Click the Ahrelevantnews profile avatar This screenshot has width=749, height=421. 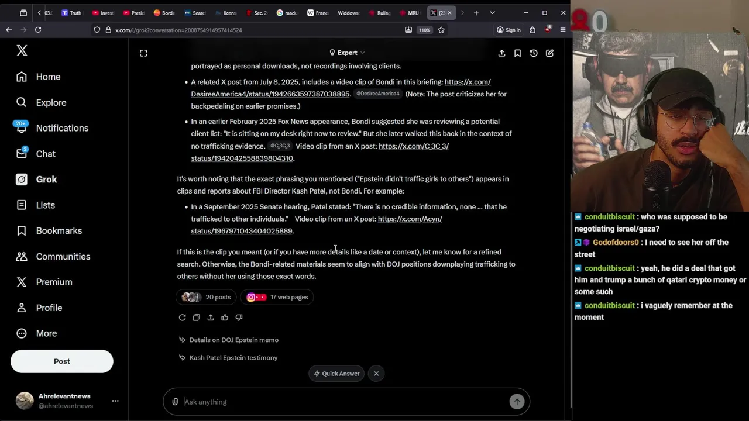[25, 401]
